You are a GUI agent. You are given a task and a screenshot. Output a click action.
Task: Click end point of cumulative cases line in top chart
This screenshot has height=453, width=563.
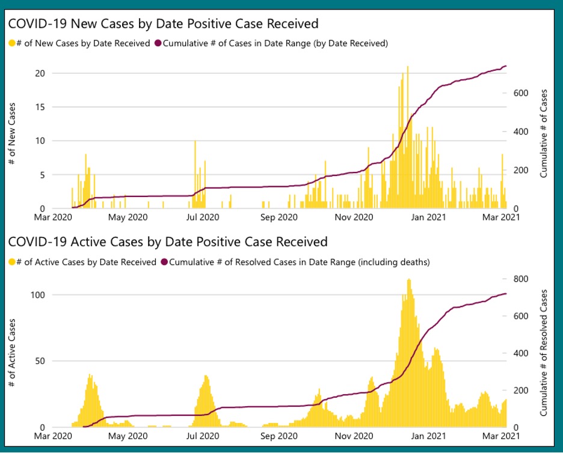tap(506, 66)
